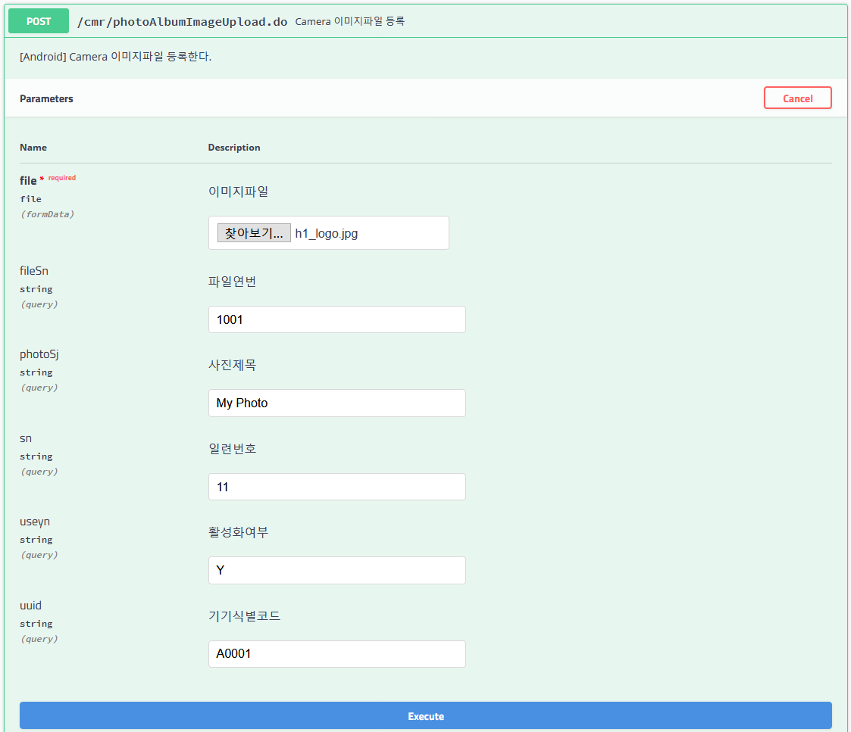
Task: Click the 찾아보기 file browse button
Action: click(x=254, y=232)
